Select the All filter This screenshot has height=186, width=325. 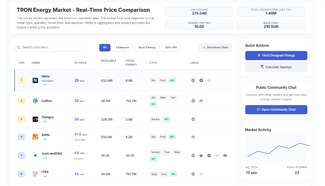pyautogui.click(x=105, y=47)
